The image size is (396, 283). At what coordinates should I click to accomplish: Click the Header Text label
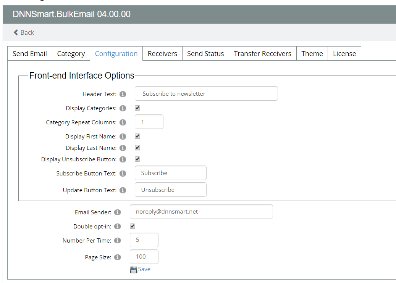tap(100, 94)
